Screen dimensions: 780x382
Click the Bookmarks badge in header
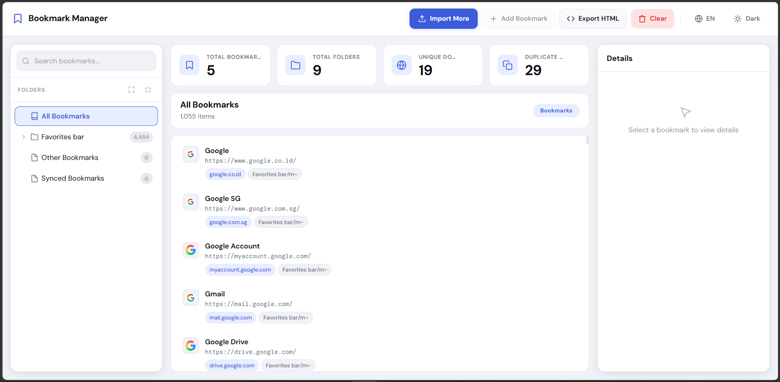[x=556, y=111]
